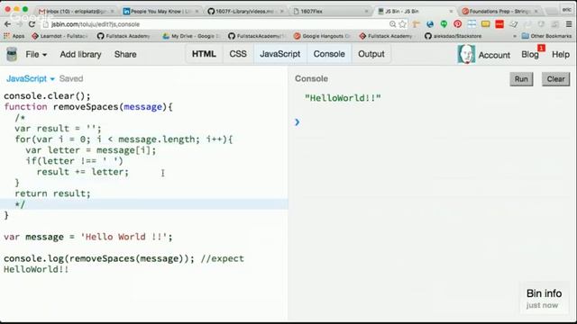This screenshot has width=577, height=324.
Task: Switch to the 1607F-Library GitHub tab
Action: (245, 12)
